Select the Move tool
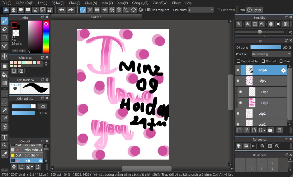The height and width of the screenshot is (177, 293). pyautogui.click(x=5, y=56)
